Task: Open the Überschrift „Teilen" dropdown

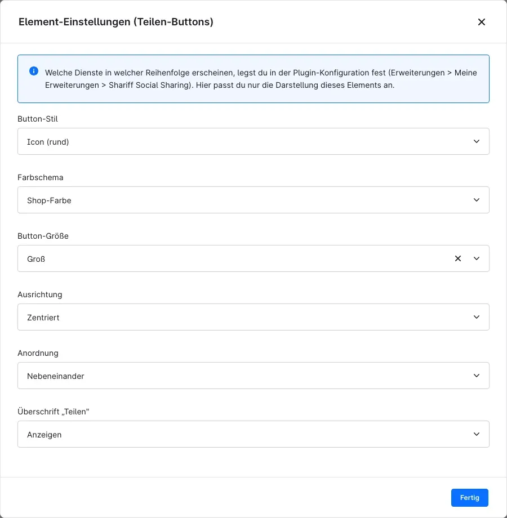Action: coord(253,434)
